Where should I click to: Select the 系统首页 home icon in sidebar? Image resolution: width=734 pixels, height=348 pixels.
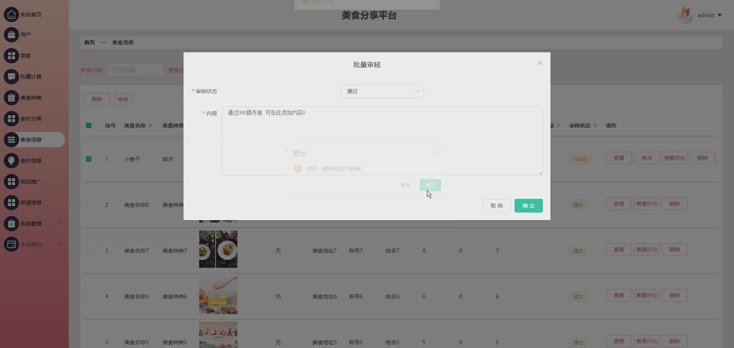(11, 14)
